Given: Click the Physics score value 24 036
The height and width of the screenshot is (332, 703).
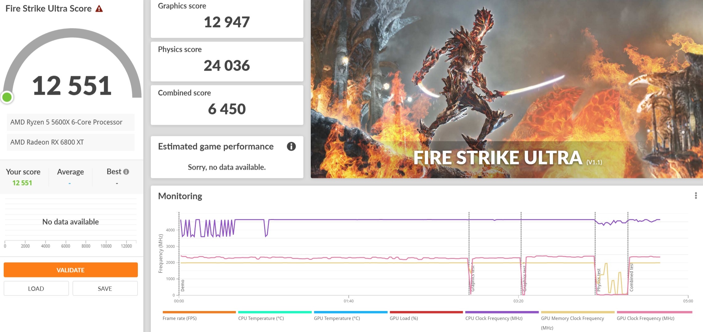Looking at the screenshot, I should 227,66.
